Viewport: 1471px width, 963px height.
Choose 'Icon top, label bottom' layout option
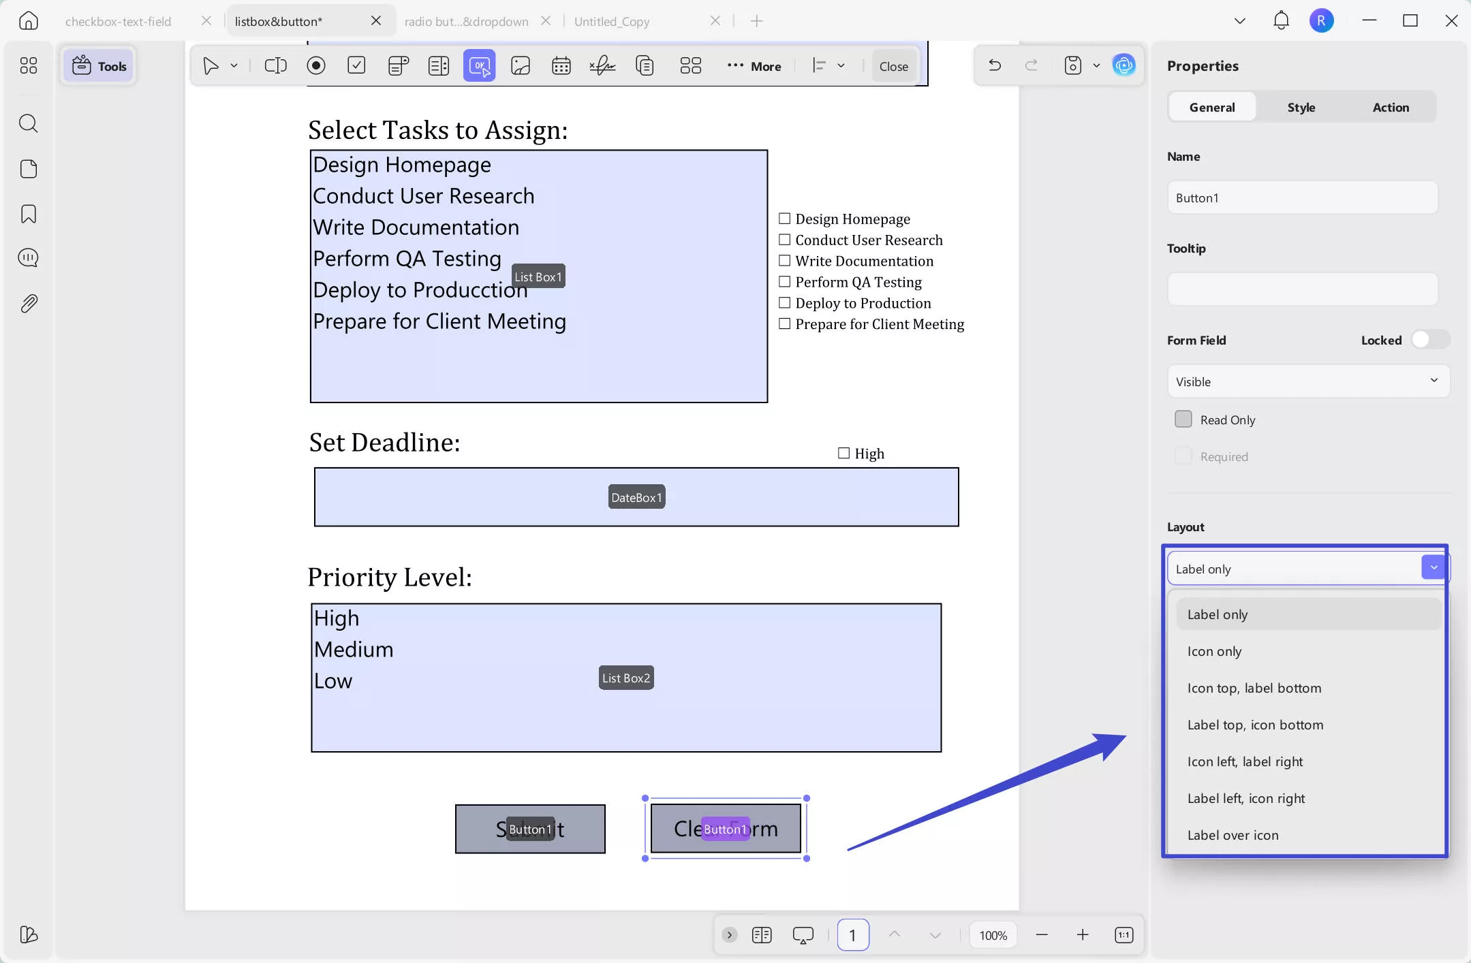point(1254,688)
